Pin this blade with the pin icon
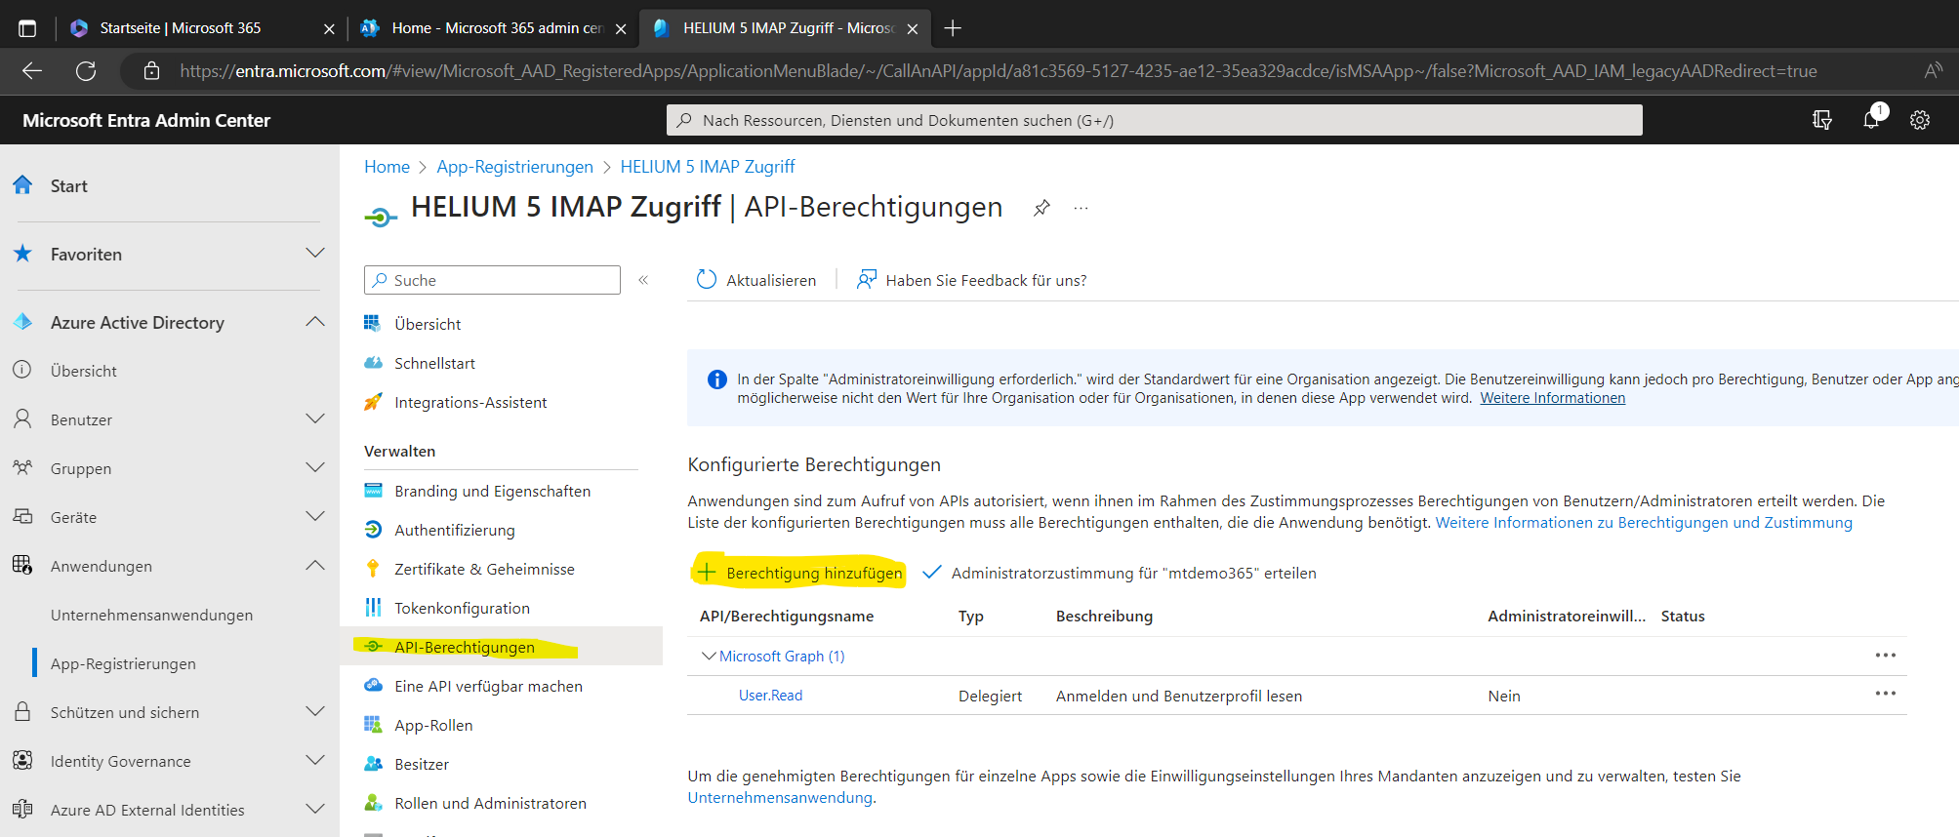The height and width of the screenshot is (837, 1959). point(1041,208)
